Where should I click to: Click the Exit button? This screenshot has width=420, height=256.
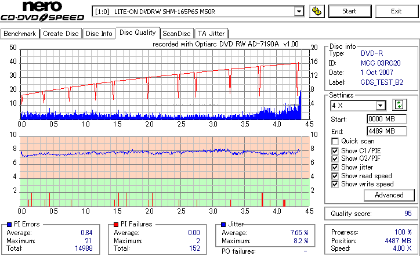point(396,11)
